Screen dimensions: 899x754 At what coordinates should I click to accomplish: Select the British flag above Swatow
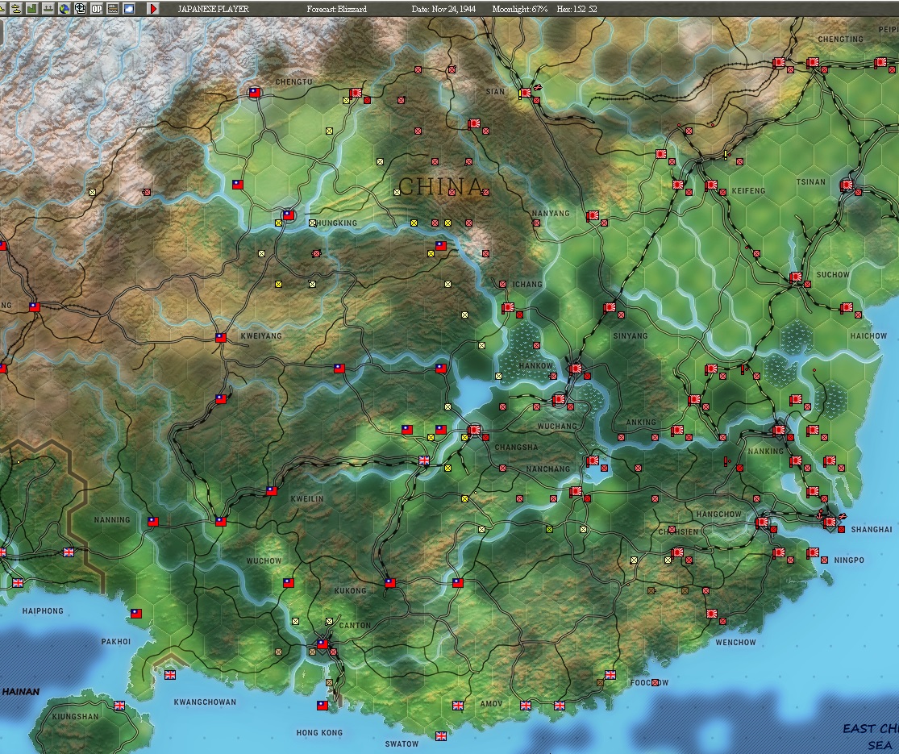(440, 735)
